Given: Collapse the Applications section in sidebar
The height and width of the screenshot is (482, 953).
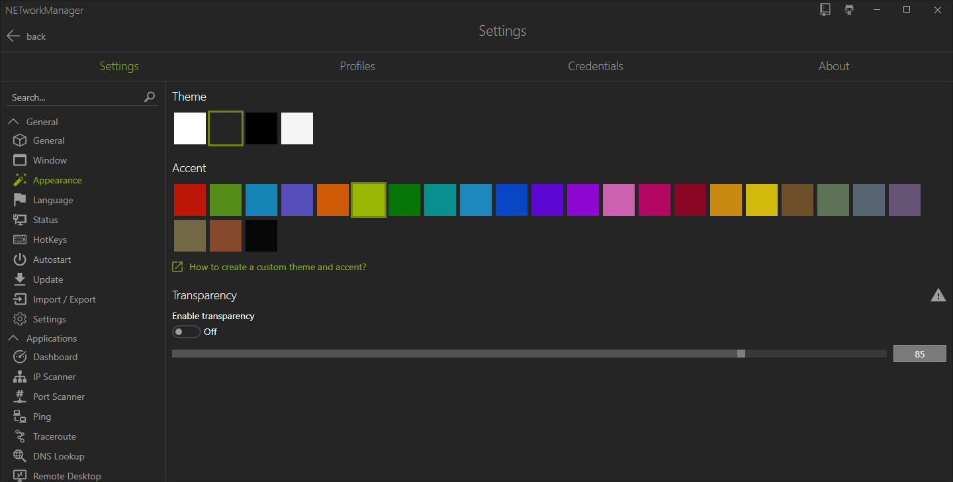Looking at the screenshot, I should [x=13, y=338].
